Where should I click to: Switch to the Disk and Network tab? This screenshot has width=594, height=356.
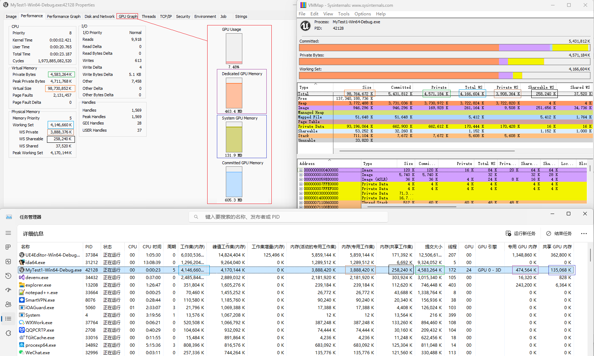(x=100, y=16)
